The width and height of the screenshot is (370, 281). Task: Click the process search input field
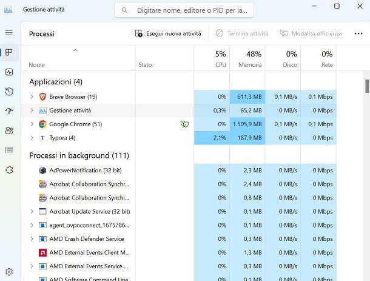(184, 10)
